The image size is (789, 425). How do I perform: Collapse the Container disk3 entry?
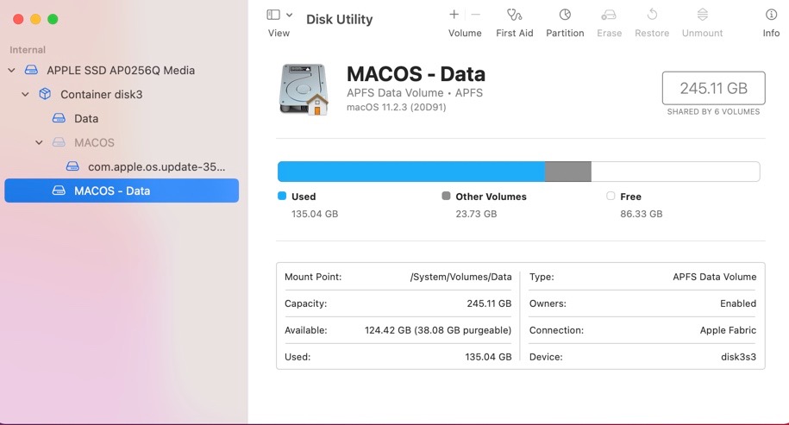(25, 95)
